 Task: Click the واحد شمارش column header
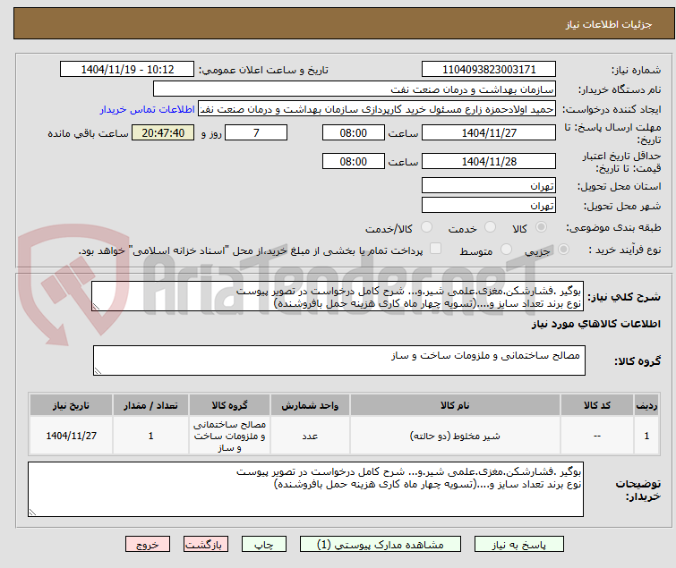pyautogui.click(x=310, y=405)
